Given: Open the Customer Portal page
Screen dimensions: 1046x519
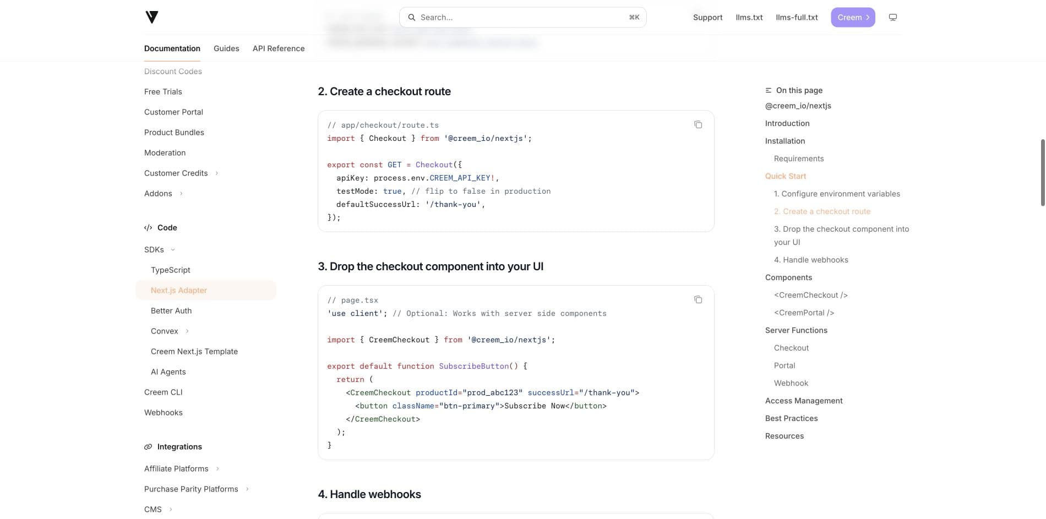Looking at the screenshot, I should (x=173, y=112).
